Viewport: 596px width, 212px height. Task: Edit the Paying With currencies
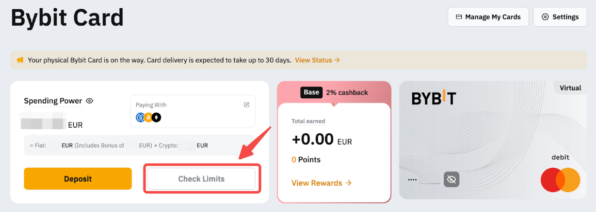pos(247,105)
